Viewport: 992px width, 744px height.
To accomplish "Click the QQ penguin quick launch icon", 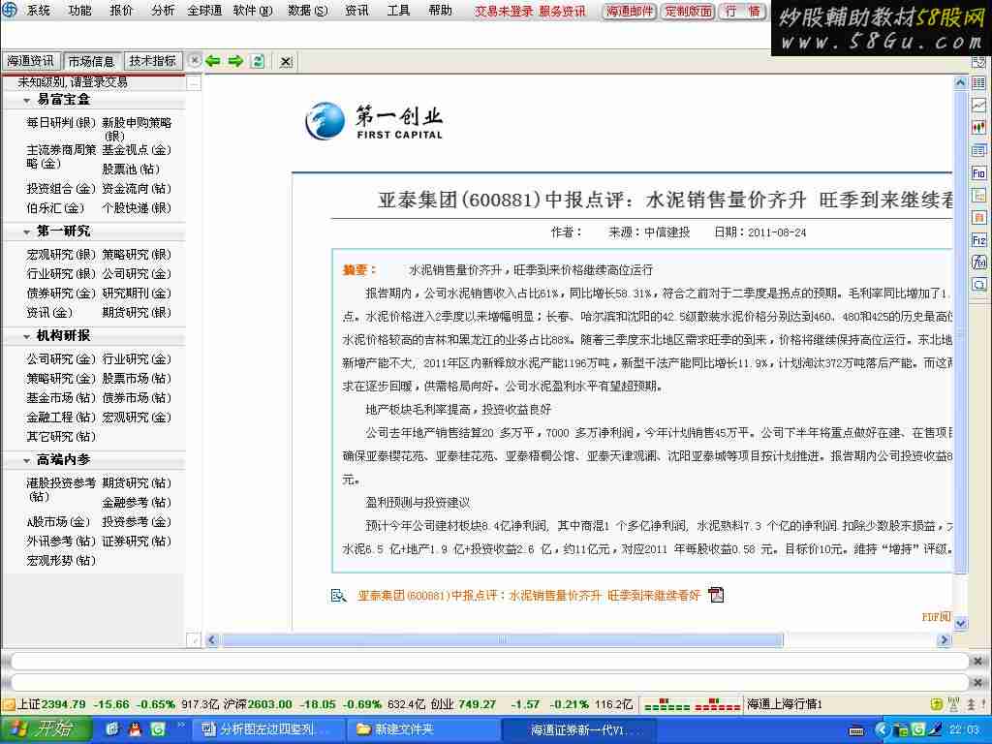I will [135, 729].
